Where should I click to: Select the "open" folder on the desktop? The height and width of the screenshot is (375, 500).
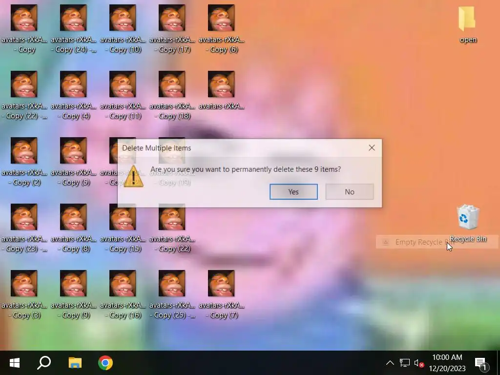(x=468, y=24)
